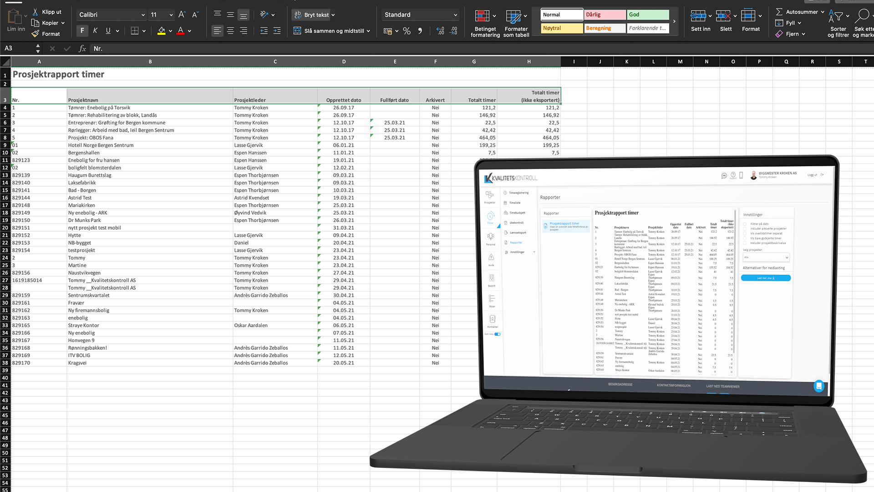Check the Filtrer på dato checkbox
The height and width of the screenshot is (492, 874).
(x=745, y=224)
